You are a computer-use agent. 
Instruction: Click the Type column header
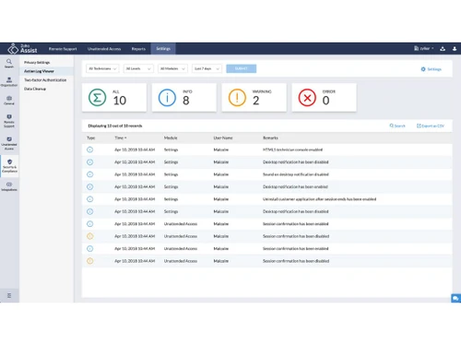[x=91, y=137]
